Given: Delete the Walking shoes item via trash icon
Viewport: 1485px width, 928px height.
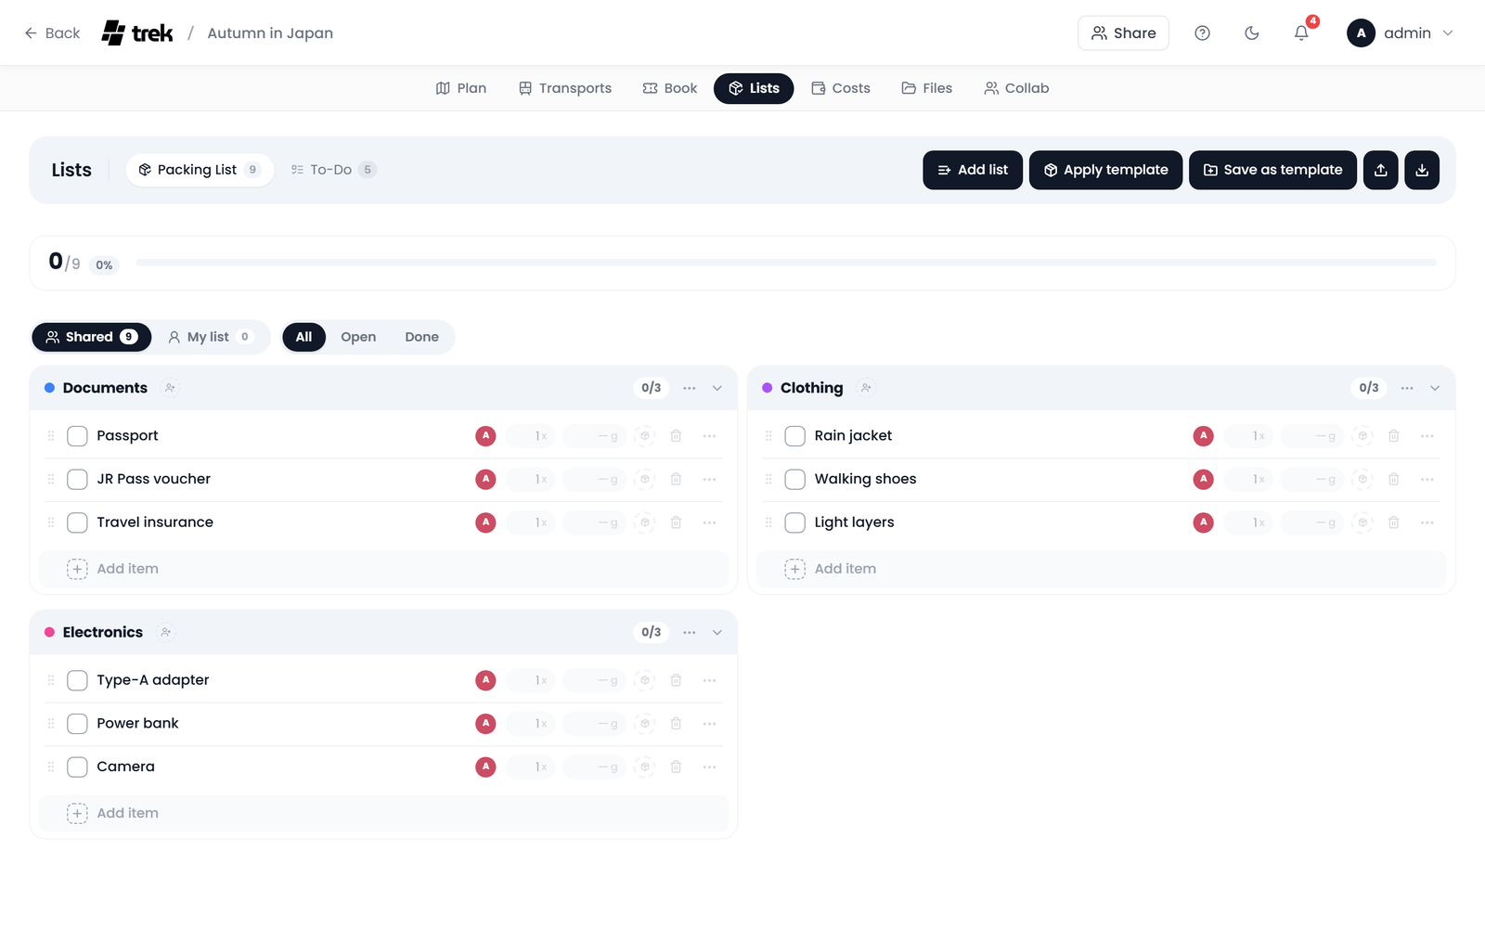Looking at the screenshot, I should click(1393, 480).
